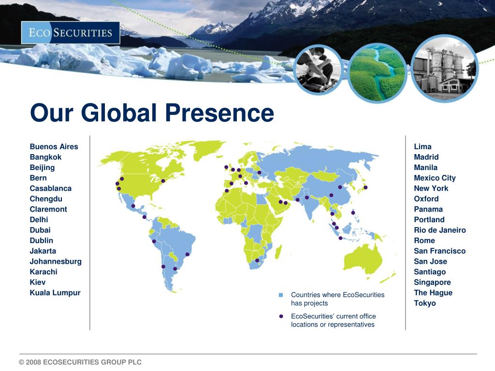Select 'Rio de Janeiro' in the right list
This screenshot has width=495, height=371.
(440, 230)
